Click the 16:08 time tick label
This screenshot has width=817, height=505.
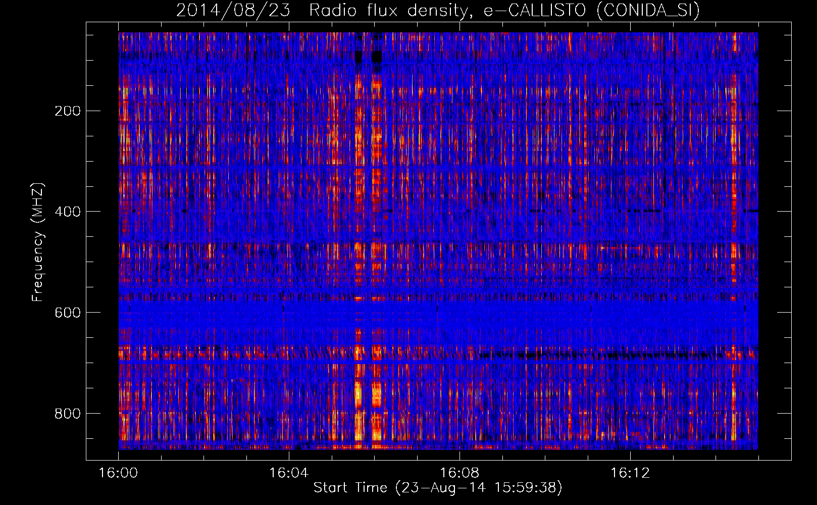tap(459, 473)
